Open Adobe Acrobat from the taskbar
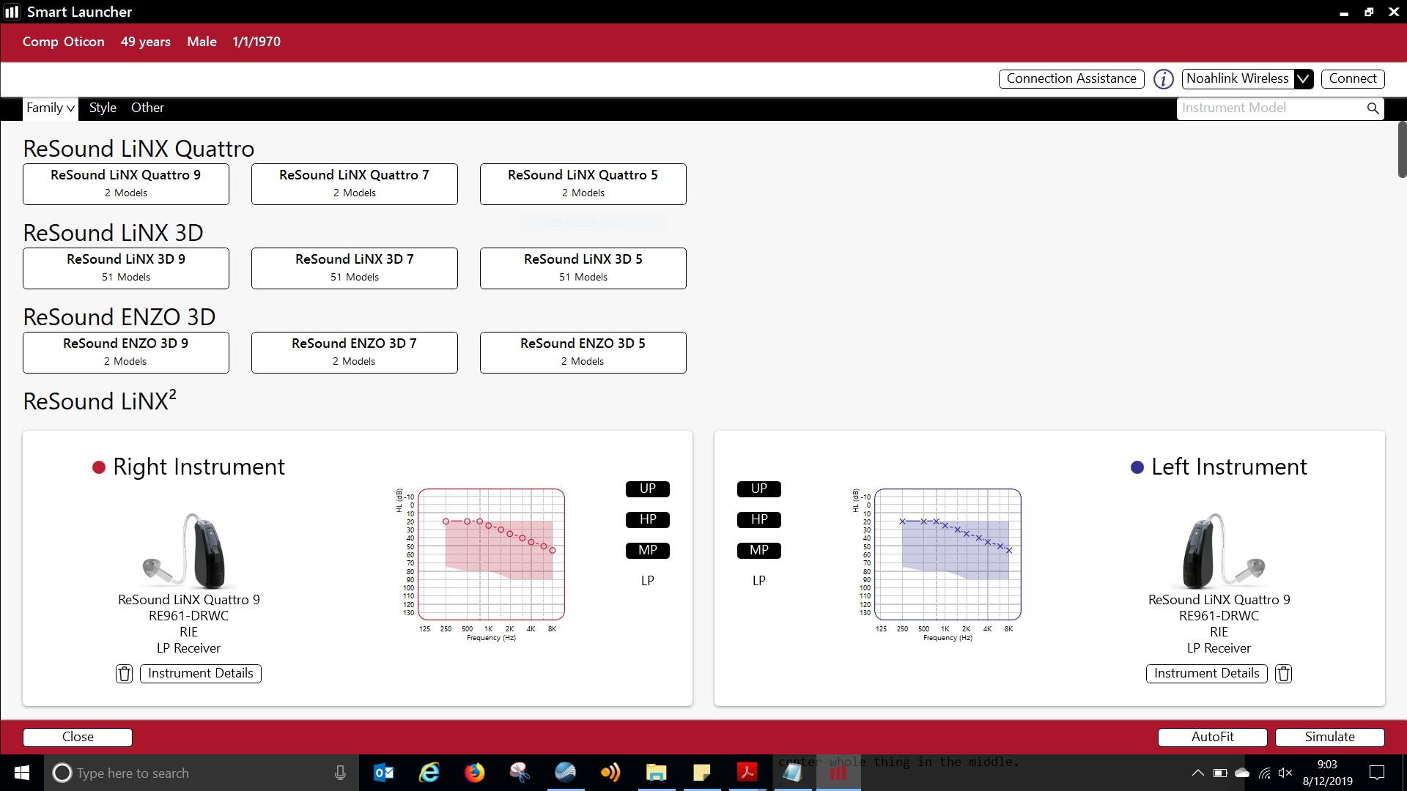This screenshot has width=1407, height=791. (747, 773)
